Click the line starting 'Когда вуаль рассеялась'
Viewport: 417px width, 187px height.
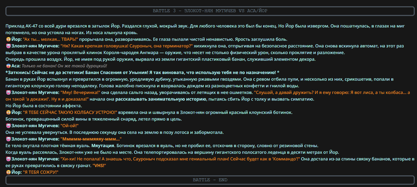172,152
